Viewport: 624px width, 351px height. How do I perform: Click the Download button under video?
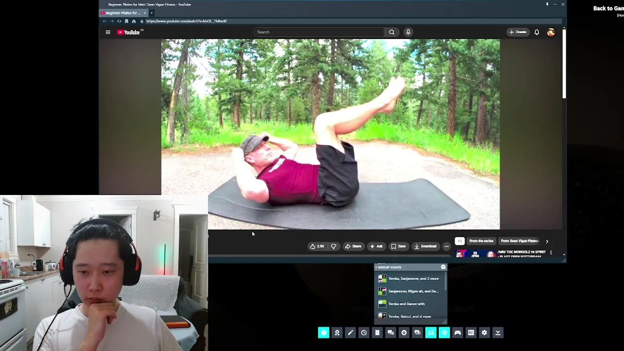pyautogui.click(x=426, y=246)
